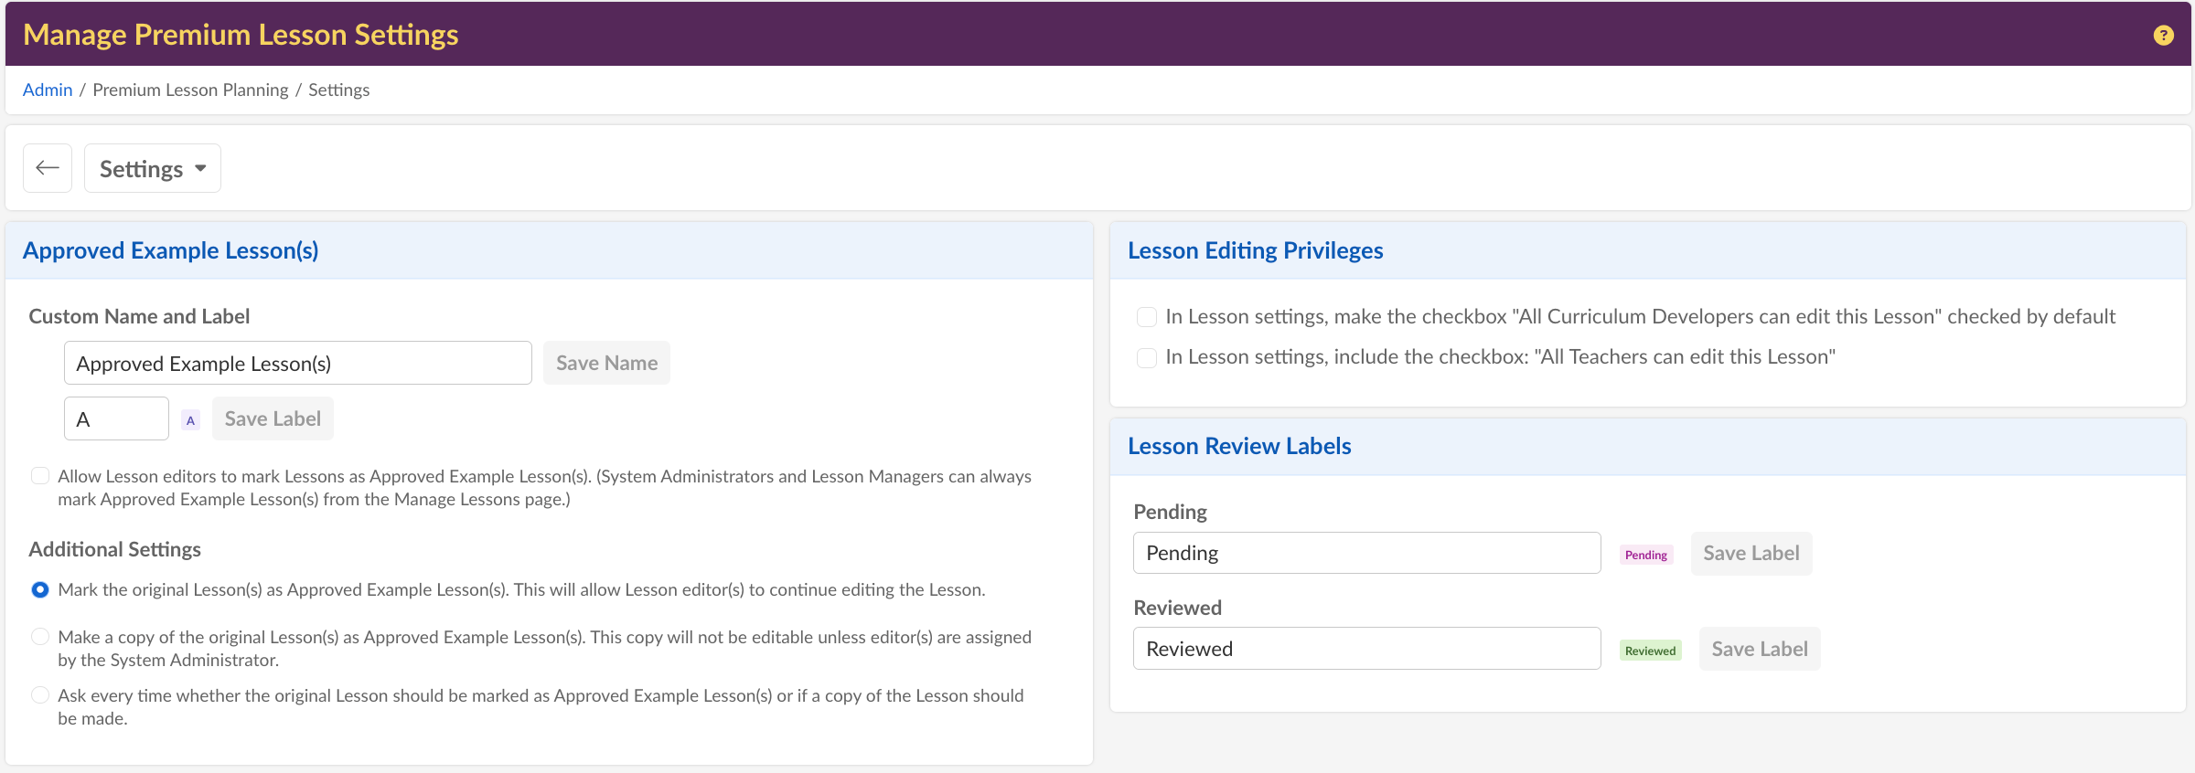Click the purple 'A' label badge preview
The height and width of the screenshot is (773, 2195).
(190, 420)
